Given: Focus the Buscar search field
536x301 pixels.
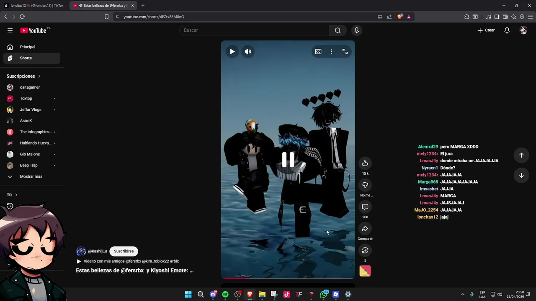Looking at the screenshot, I should pyautogui.click(x=254, y=30).
